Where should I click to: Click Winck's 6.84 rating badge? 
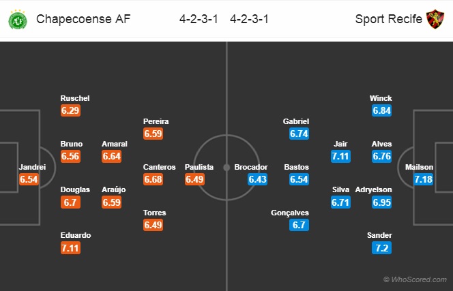tap(381, 110)
